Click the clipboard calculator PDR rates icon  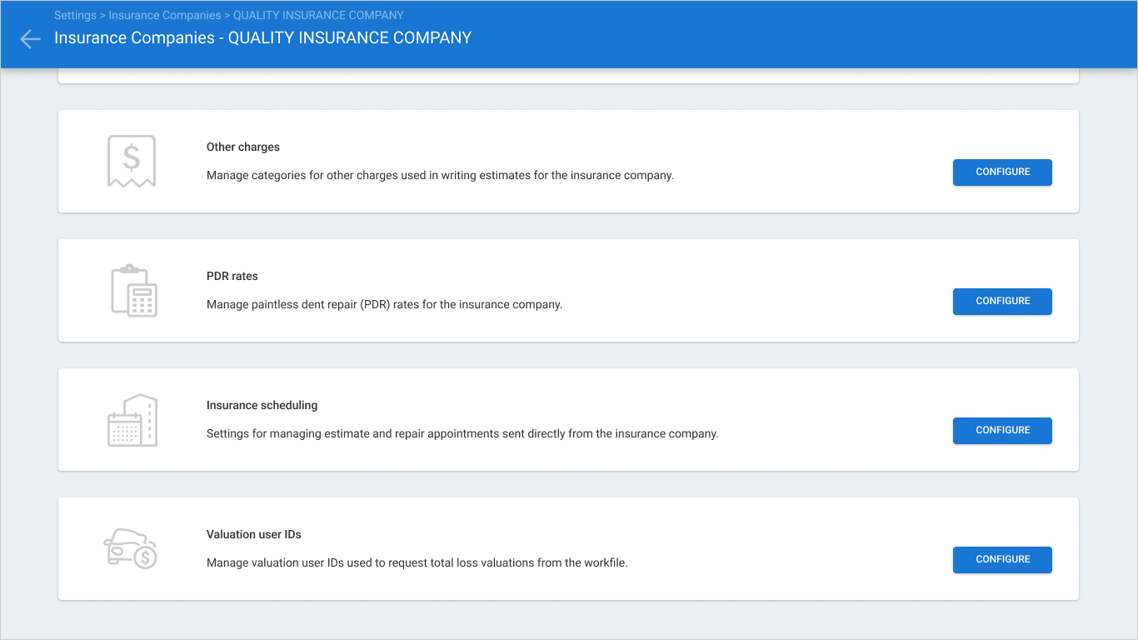(134, 290)
